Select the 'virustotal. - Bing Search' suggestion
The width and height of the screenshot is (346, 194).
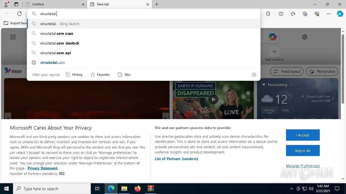[x=144, y=24]
